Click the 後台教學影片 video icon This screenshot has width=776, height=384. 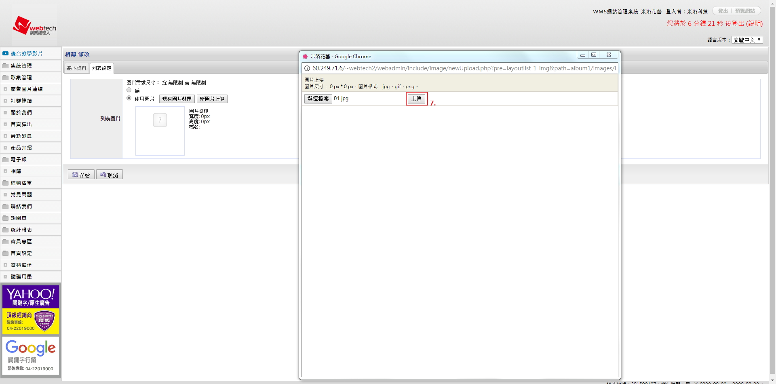(6, 53)
